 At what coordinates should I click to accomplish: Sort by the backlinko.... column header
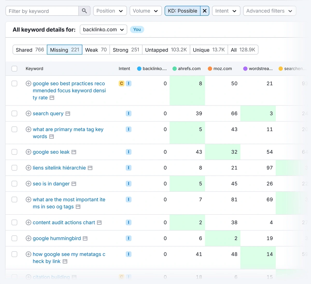[152, 68]
